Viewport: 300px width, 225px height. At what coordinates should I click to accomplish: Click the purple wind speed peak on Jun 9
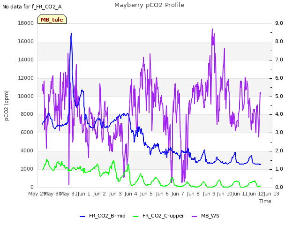click(212, 29)
